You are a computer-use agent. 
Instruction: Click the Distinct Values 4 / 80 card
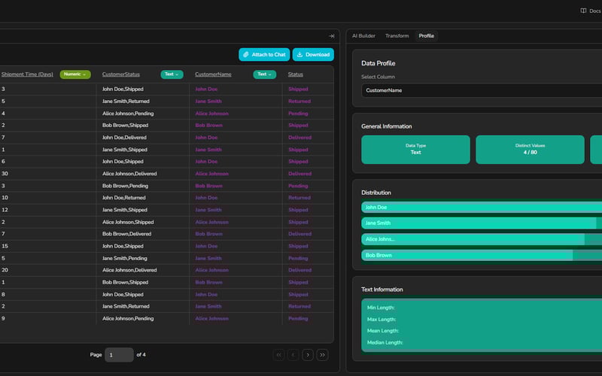[530, 149]
